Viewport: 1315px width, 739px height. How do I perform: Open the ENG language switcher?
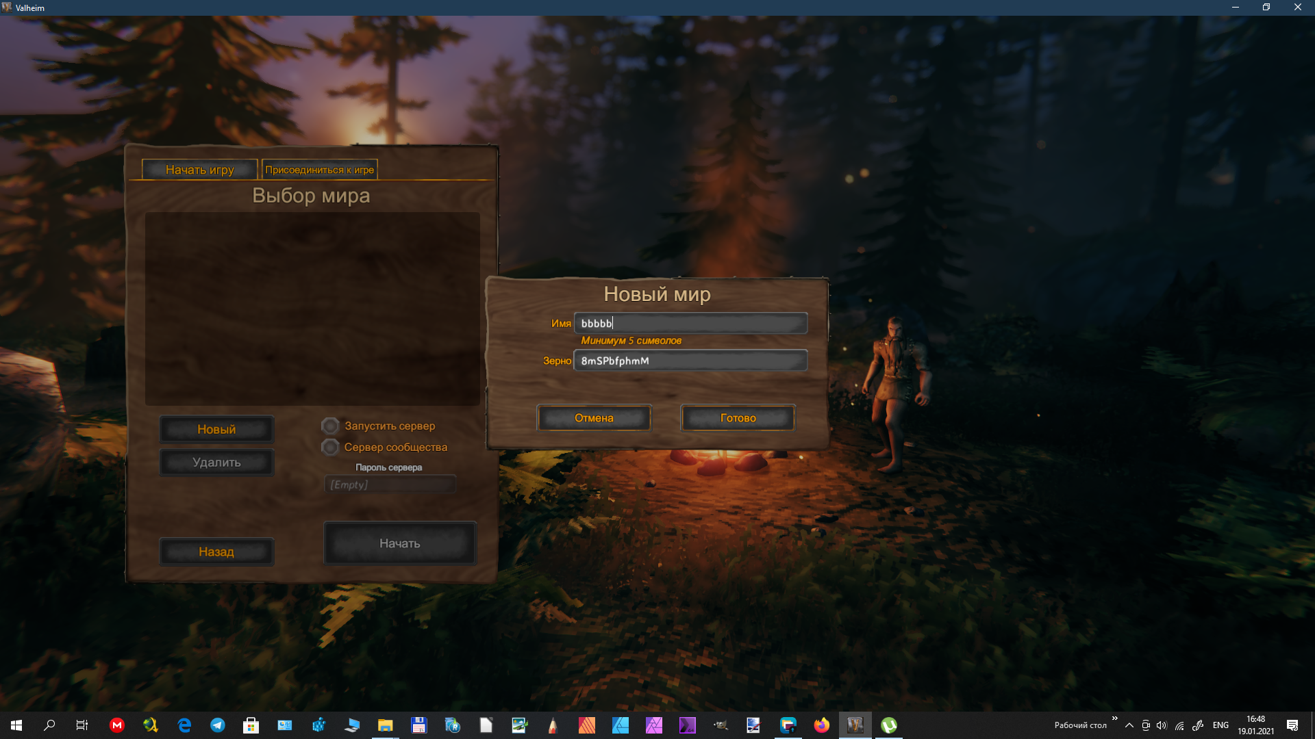click(1220, 725)
